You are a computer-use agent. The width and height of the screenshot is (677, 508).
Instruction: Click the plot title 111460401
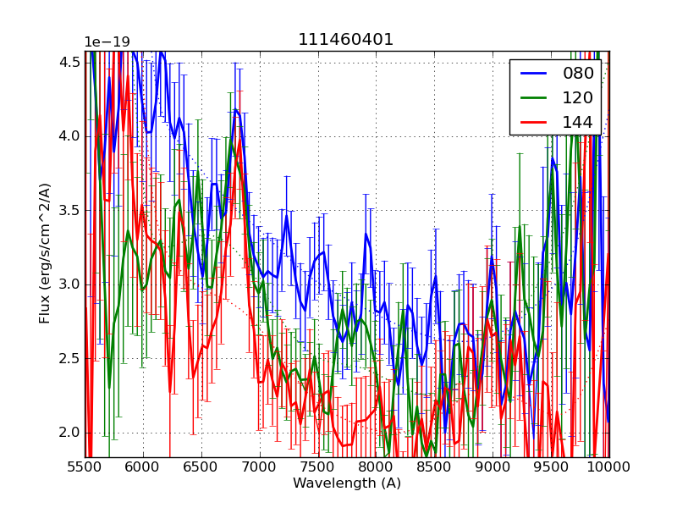(346, 40)
